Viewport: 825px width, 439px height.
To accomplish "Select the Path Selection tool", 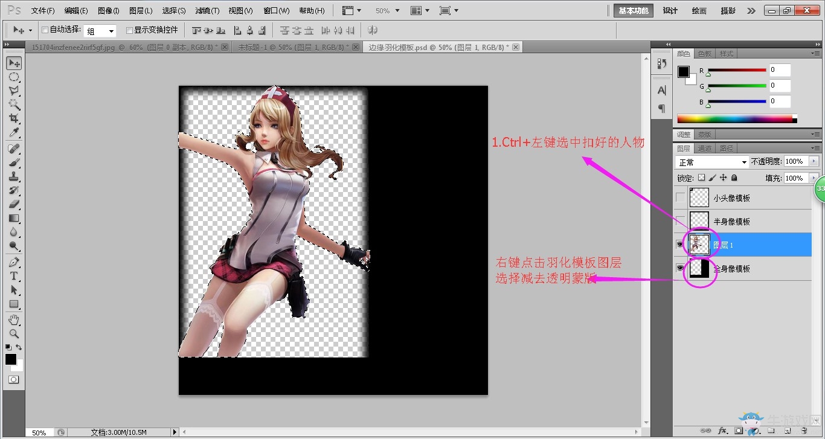I will click(13, 290).
